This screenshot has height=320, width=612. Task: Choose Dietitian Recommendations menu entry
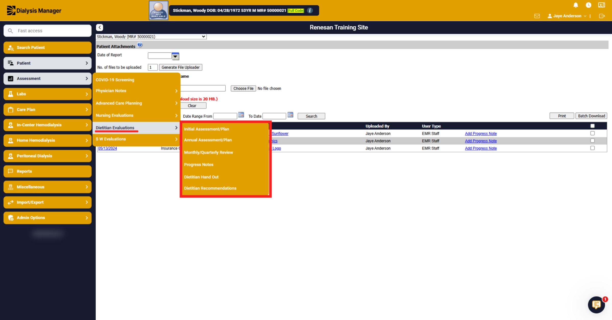tap(210, 188)
